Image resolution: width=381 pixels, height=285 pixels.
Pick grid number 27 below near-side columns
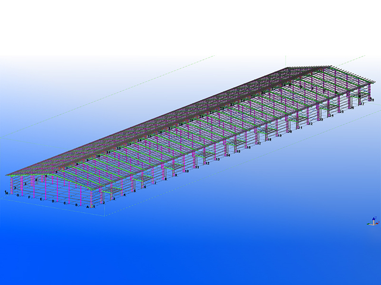[x=362, y=104]
